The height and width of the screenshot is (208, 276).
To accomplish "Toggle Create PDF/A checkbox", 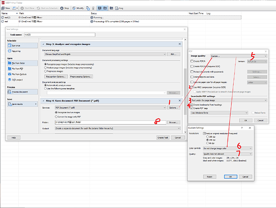I will 192,61.
